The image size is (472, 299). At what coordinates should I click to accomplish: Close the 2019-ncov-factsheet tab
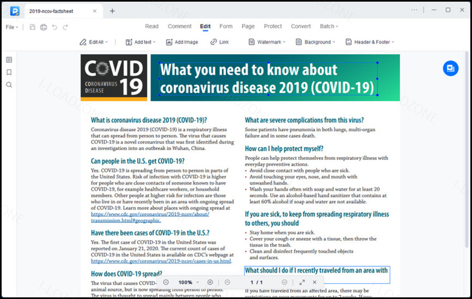tap(94, 11)
